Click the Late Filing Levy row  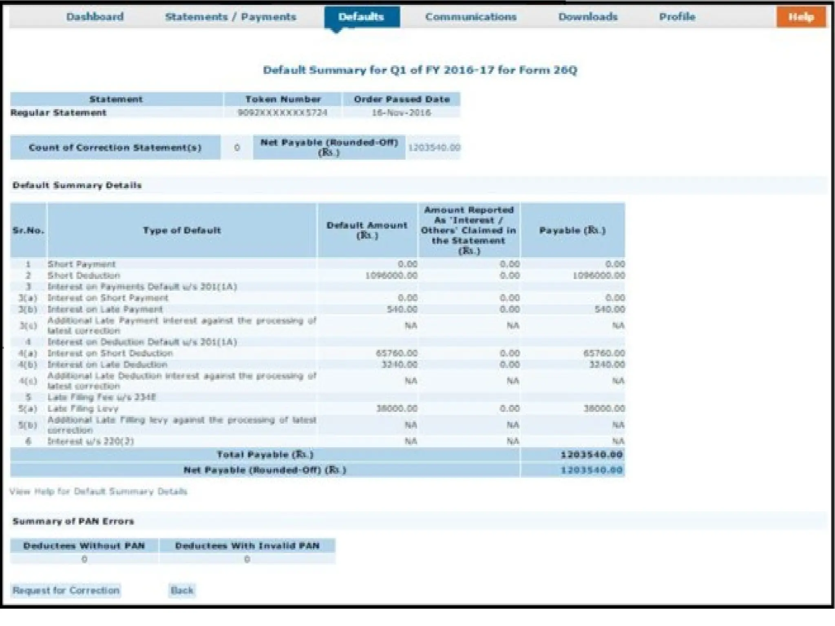[83, 408]
